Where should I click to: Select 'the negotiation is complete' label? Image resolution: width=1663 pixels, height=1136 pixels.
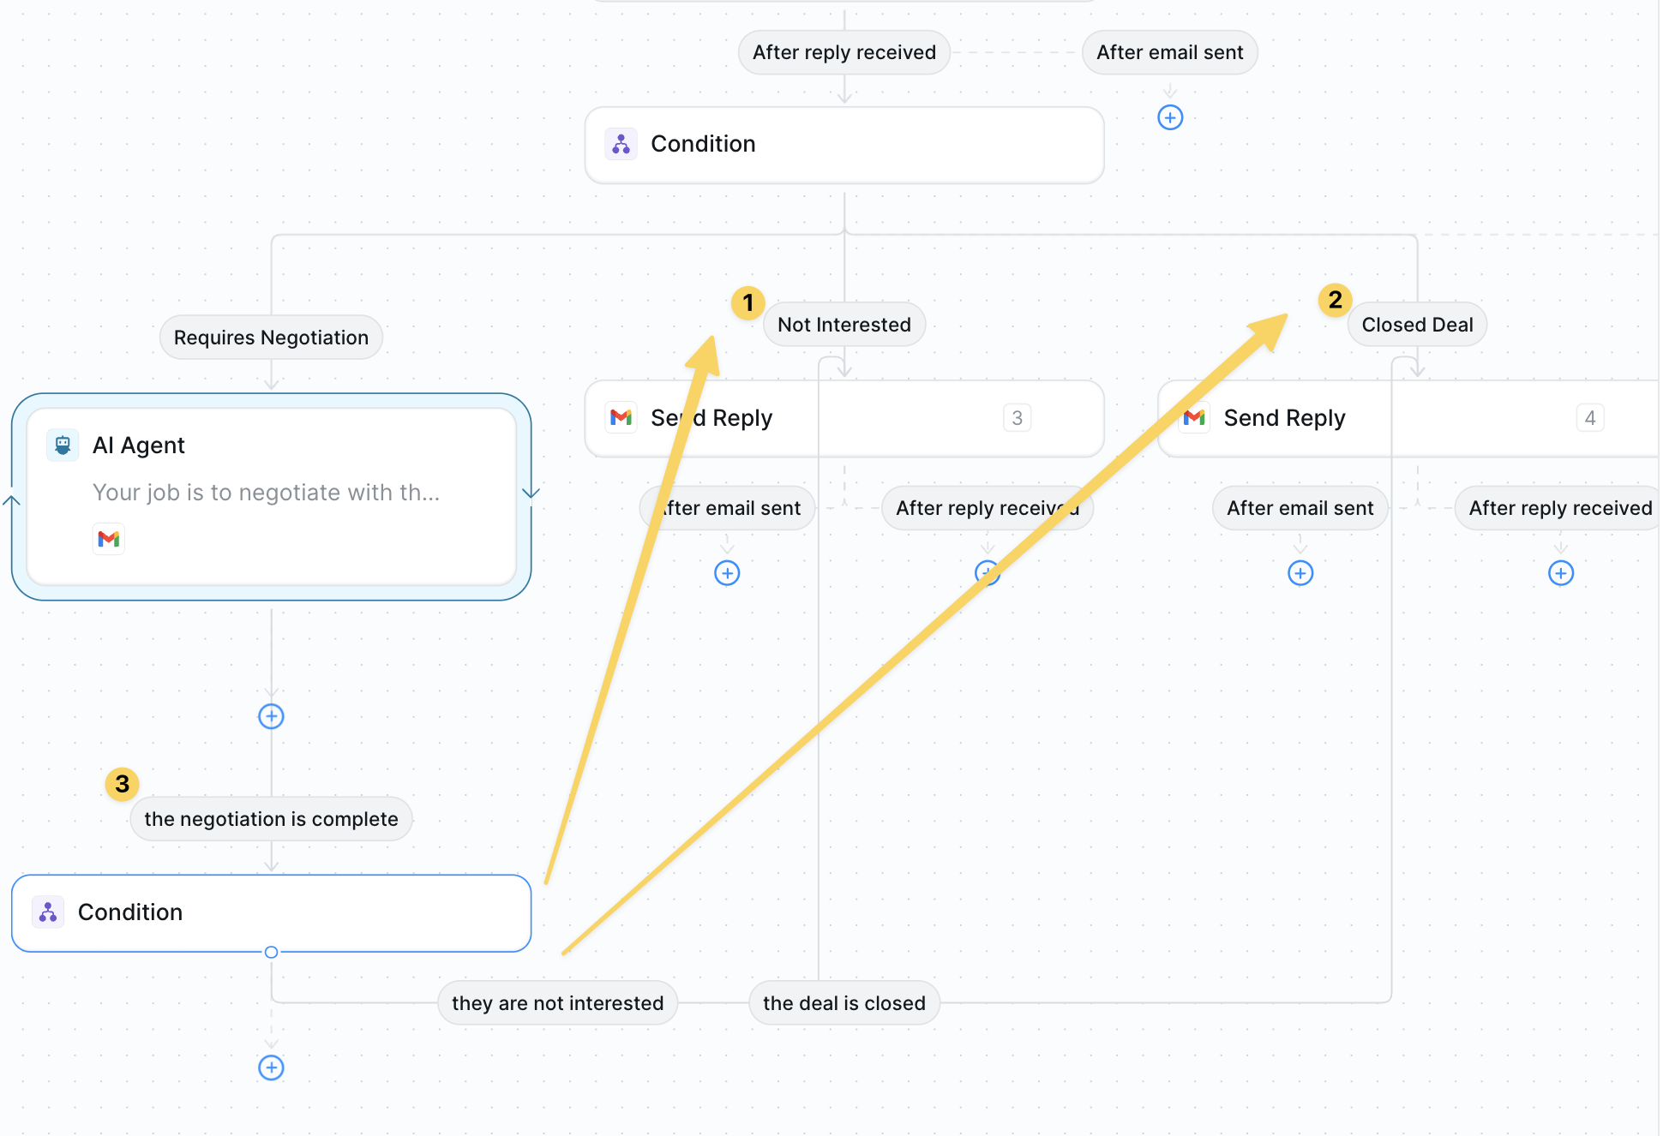pyautogui.click(x=271, y=819)
